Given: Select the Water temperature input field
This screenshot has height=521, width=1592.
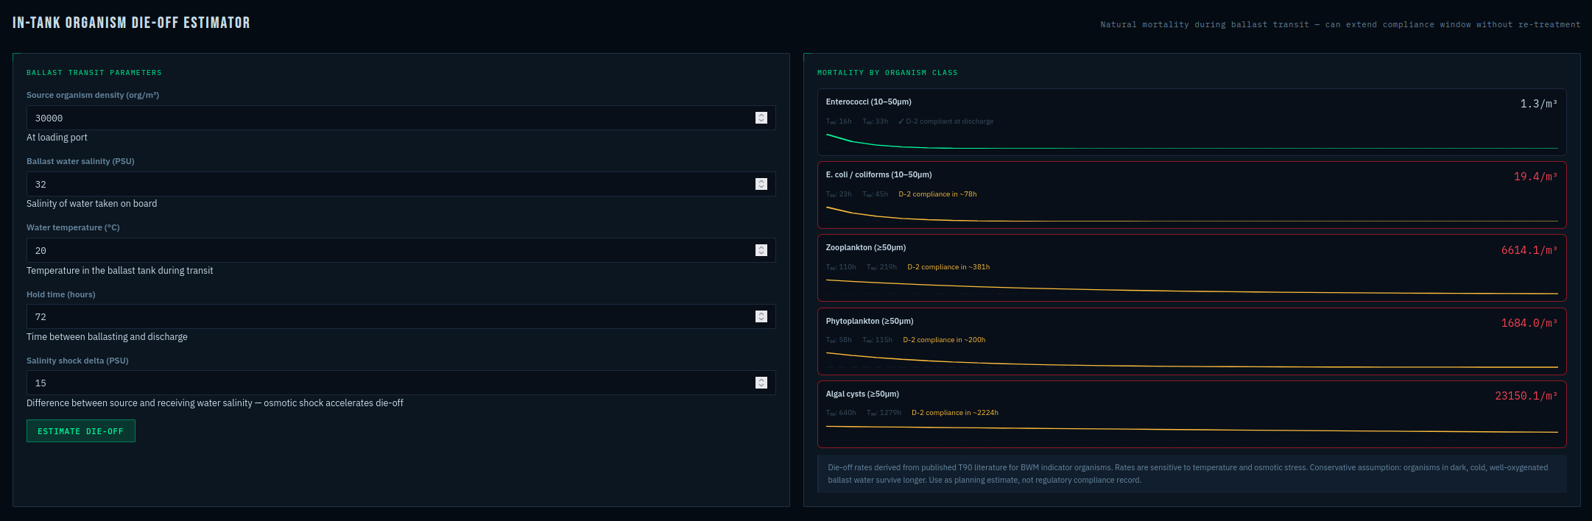Looking at the screenshot, I should pos(401,250).
